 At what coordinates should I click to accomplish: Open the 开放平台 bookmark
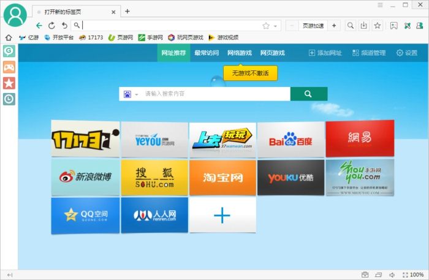pyautogui.click(x=59, y=37)
